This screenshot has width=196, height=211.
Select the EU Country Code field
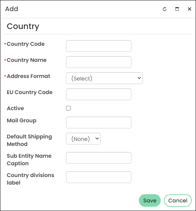(99, 94)
